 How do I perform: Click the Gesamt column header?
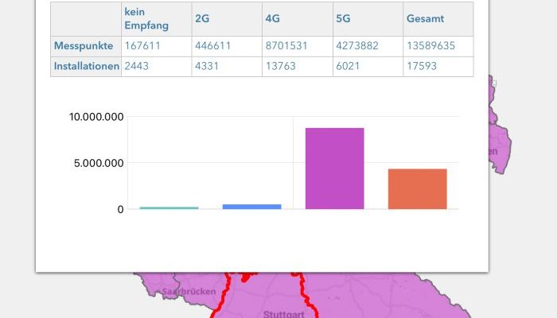[425, 18]
